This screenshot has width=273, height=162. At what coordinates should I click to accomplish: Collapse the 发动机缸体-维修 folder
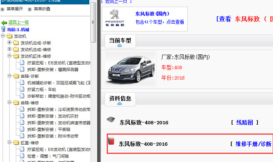click(x=9, y=55)
